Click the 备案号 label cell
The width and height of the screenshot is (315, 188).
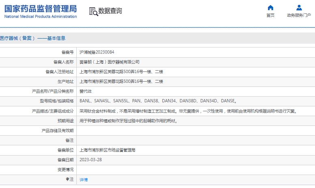[67, 52]
